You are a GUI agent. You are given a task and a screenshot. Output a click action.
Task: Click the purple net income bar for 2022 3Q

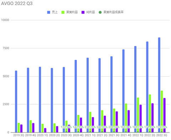tap(164, 115)
